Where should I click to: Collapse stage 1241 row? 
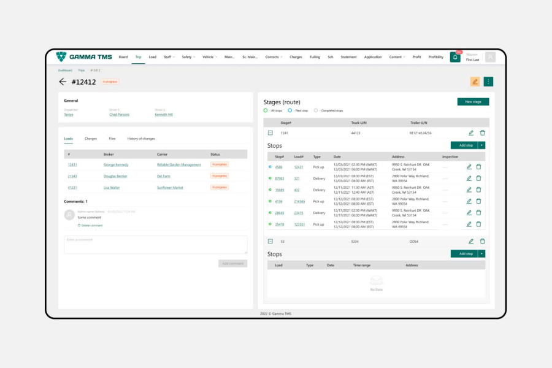270,132
